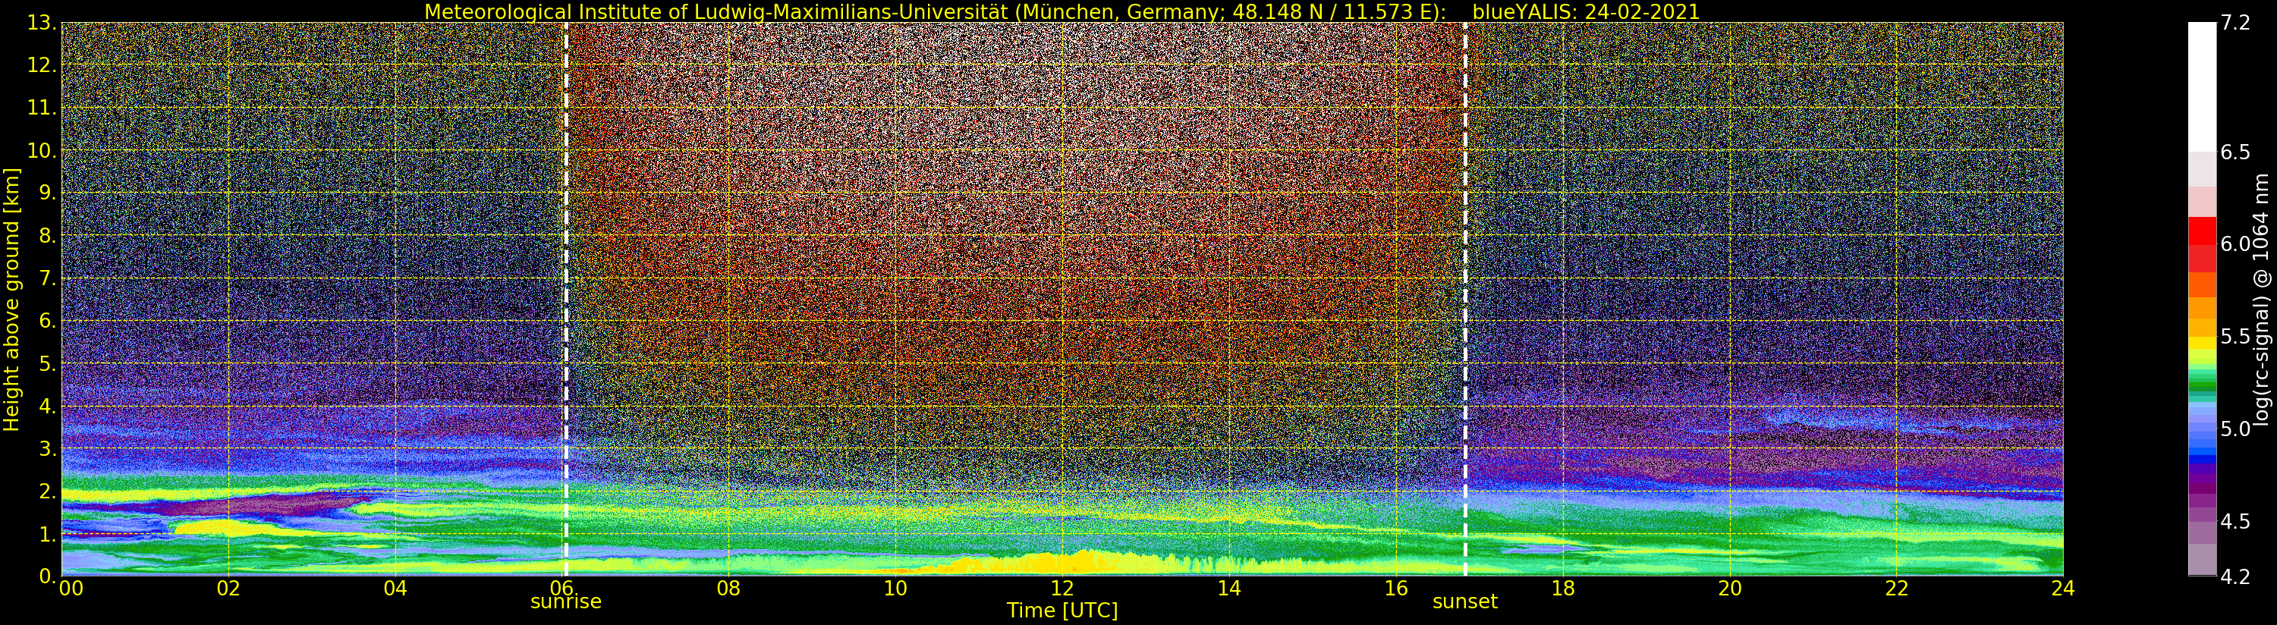The image size is (2277, 625).
Task: Click the white dashed sunset line
Action: click(1464, 299)
